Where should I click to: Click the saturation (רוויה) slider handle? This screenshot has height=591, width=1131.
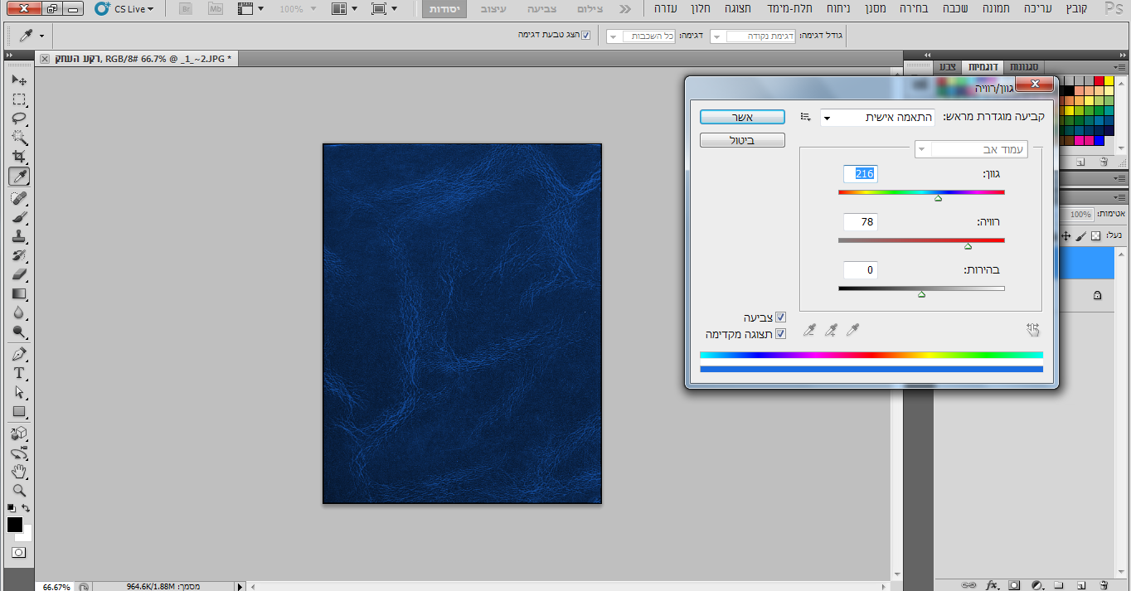(968, 246)
